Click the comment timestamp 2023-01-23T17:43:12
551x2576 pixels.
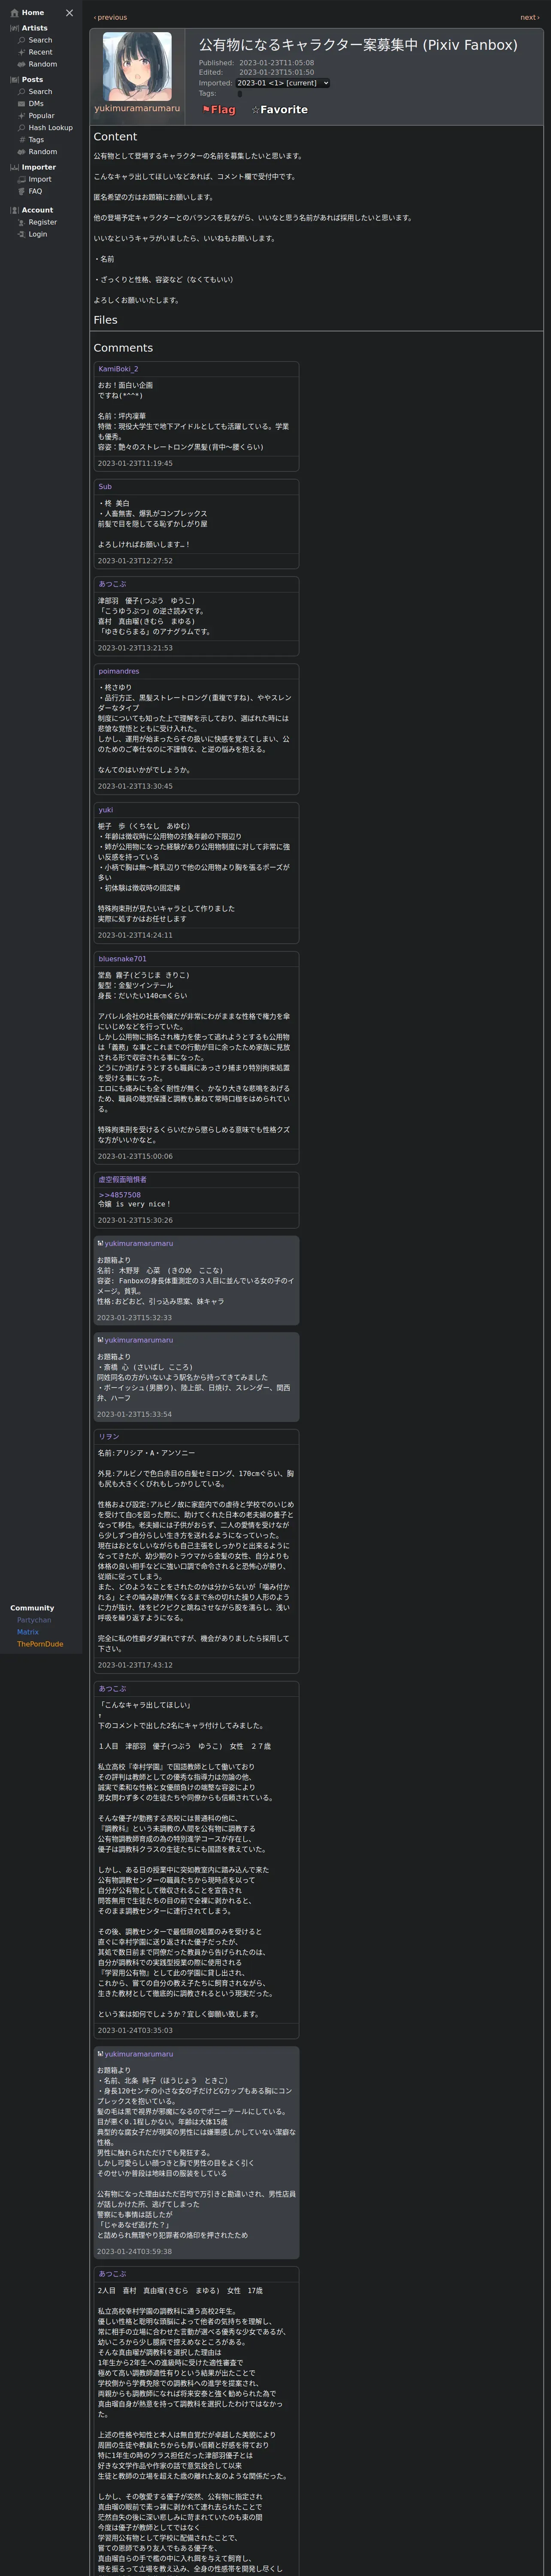(135, 1665)
